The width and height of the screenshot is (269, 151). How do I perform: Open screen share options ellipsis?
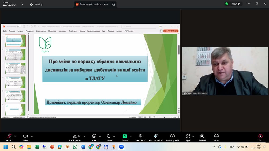(x=114, y=4)
